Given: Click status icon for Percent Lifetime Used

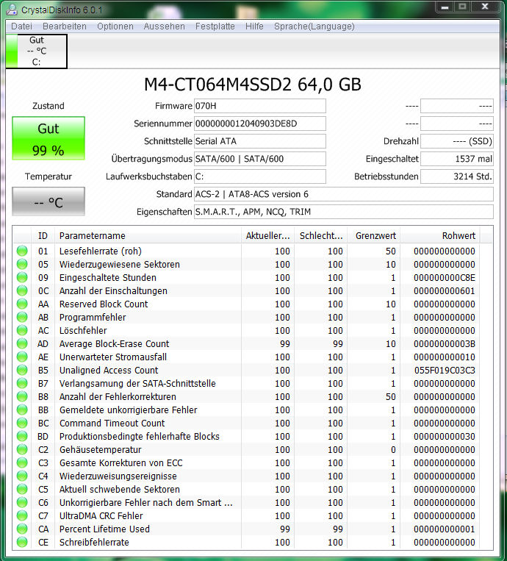Looking at the screenshot, I should click(22, 529).
